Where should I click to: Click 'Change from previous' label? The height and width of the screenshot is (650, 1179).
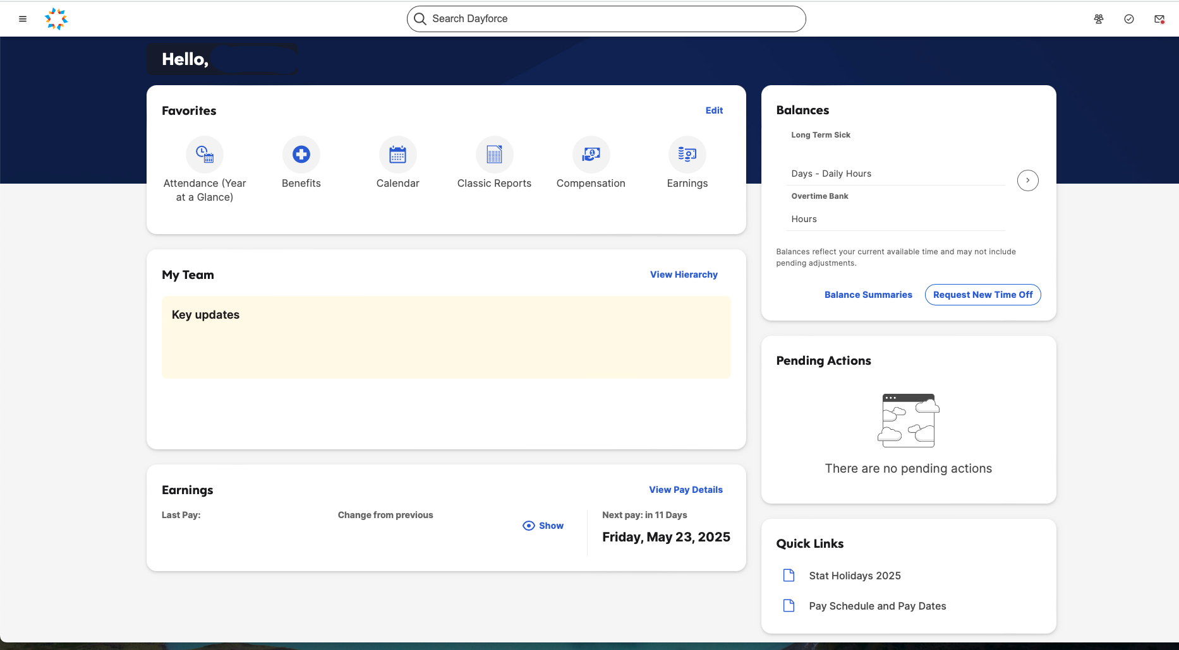tap(385, 515)
